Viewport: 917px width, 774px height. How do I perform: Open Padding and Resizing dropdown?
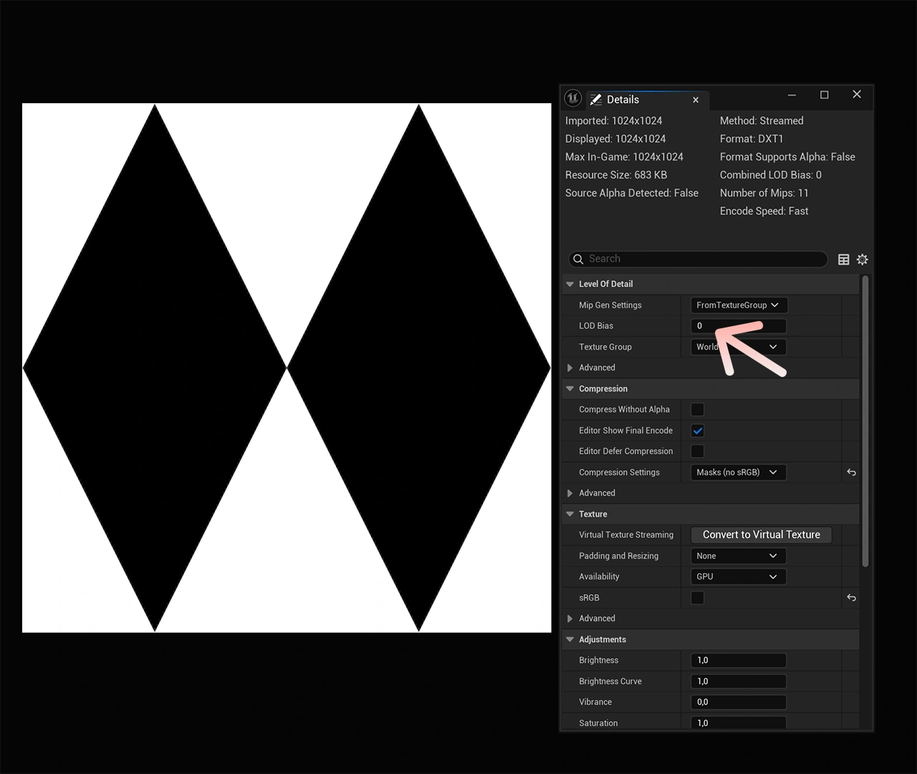(x=739, y=556)
